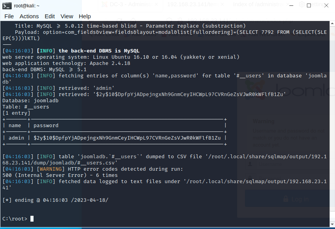Click 'web application technology: Apache 2.4.18' line

[66, 63]
